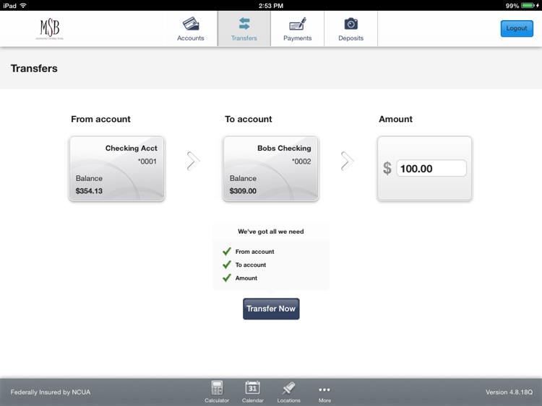Click the green check beside 'From account'

click(x=227, y=252)
